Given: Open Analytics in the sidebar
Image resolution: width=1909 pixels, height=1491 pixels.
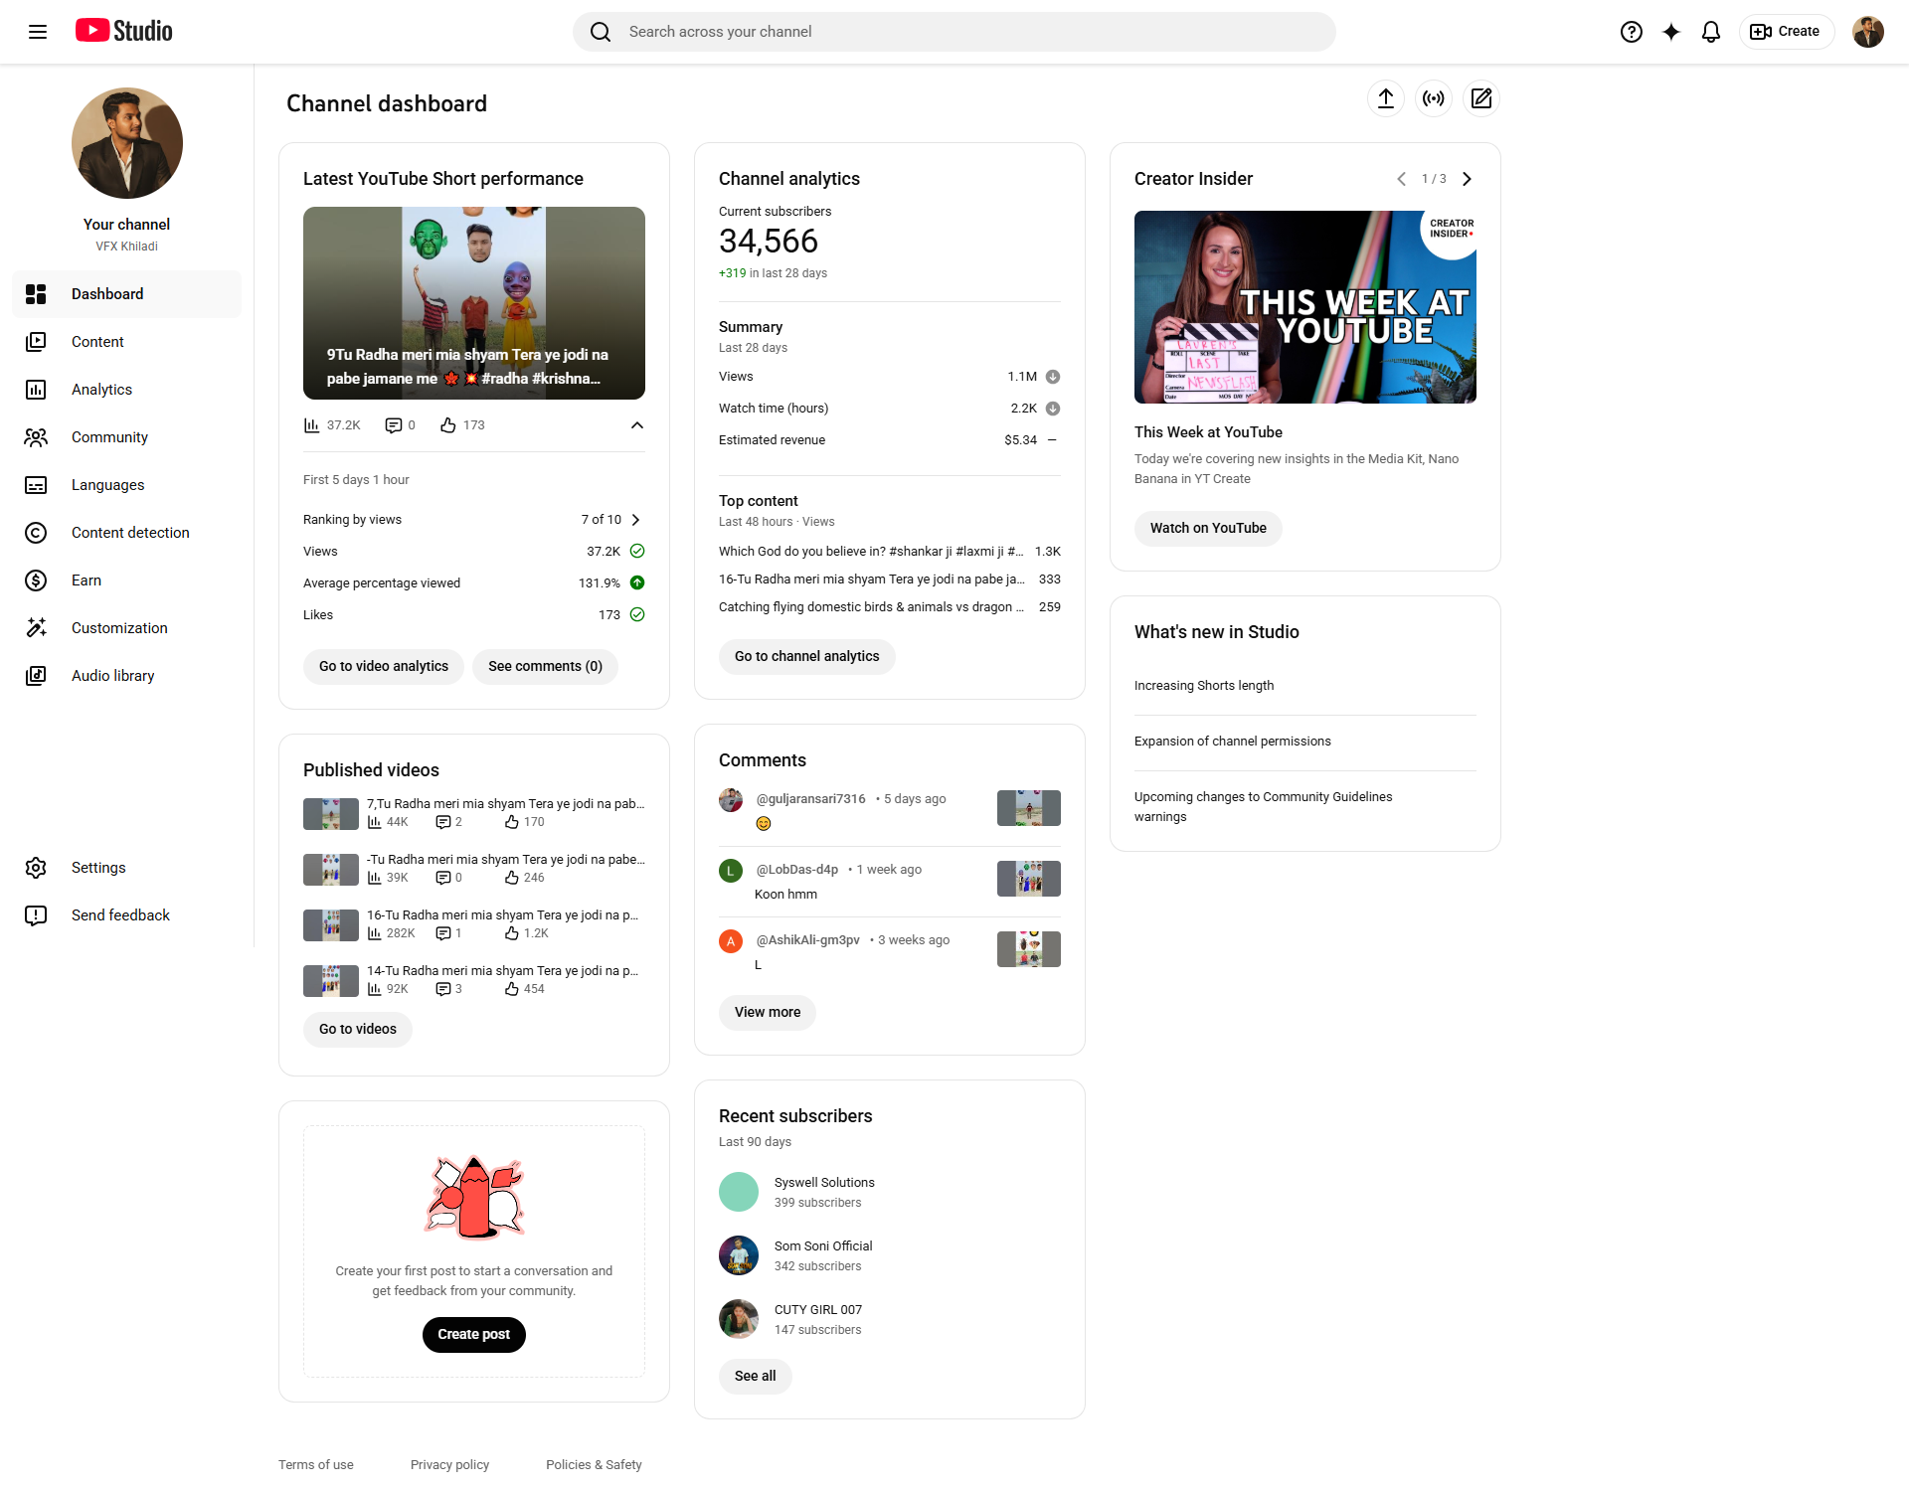Looking at the screenshot, I should click(x=101, y=390).
